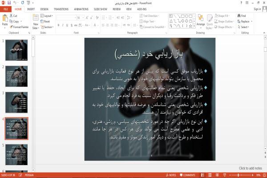267x178 pixels.
Task: Click the Save icon in quick access toolbar
Action: pos(9,3)
